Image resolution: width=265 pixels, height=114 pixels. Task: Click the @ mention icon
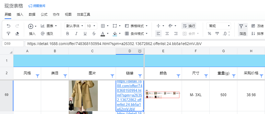(42, 34)
